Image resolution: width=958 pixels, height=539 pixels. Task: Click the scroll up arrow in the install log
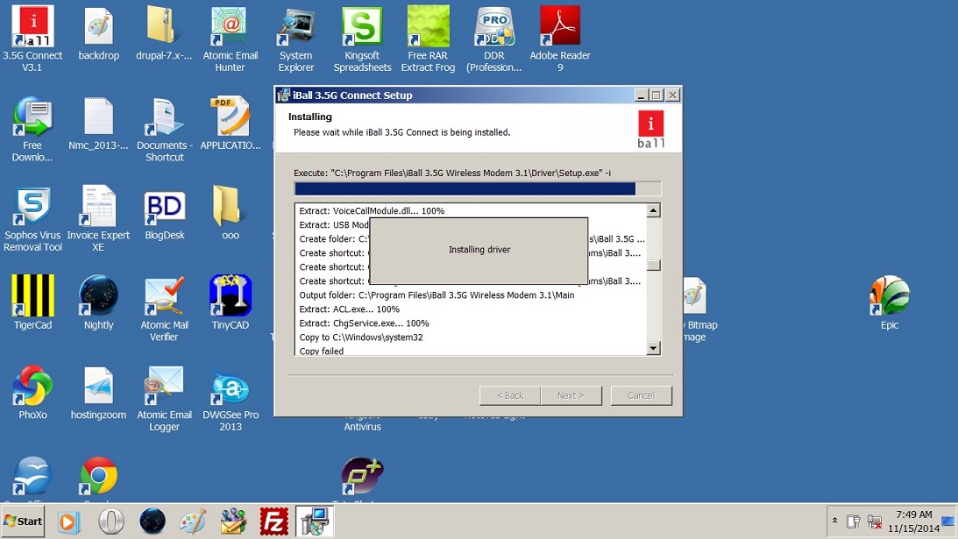click(x=653, y=211)
